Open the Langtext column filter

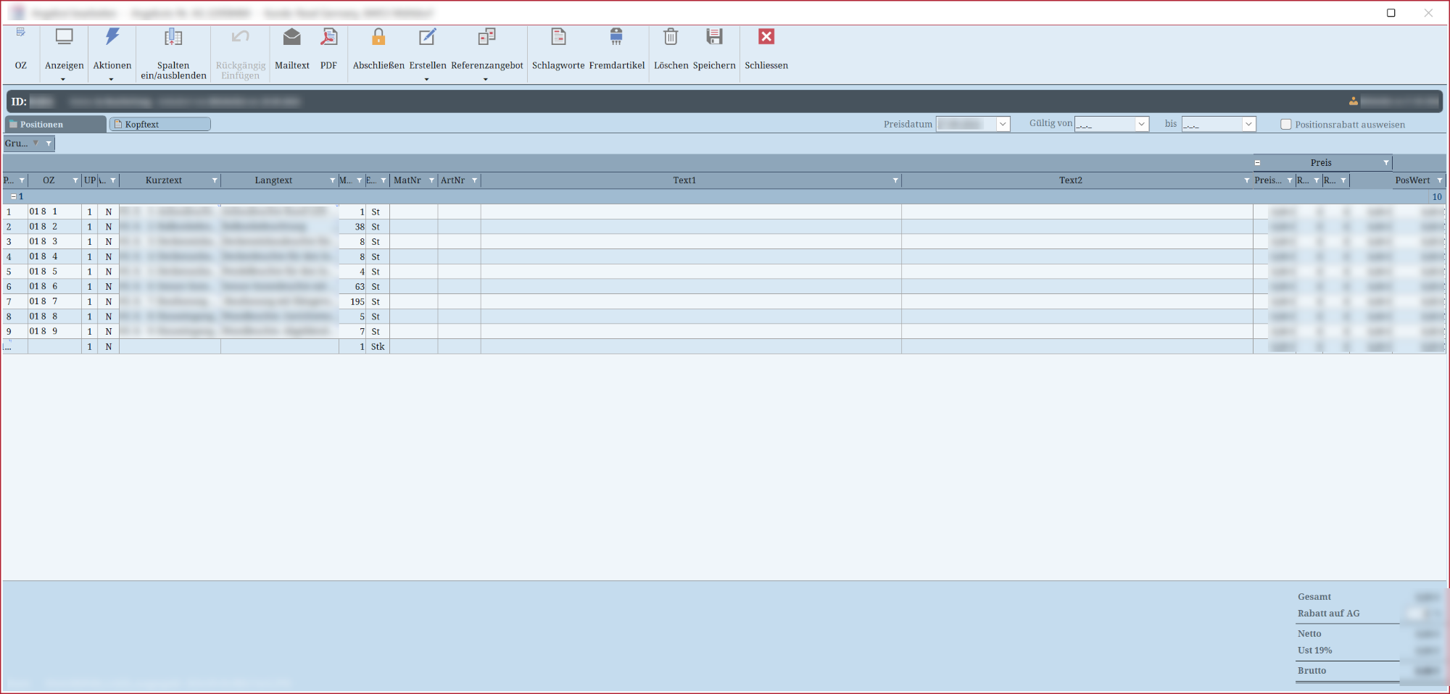(332, 180)
